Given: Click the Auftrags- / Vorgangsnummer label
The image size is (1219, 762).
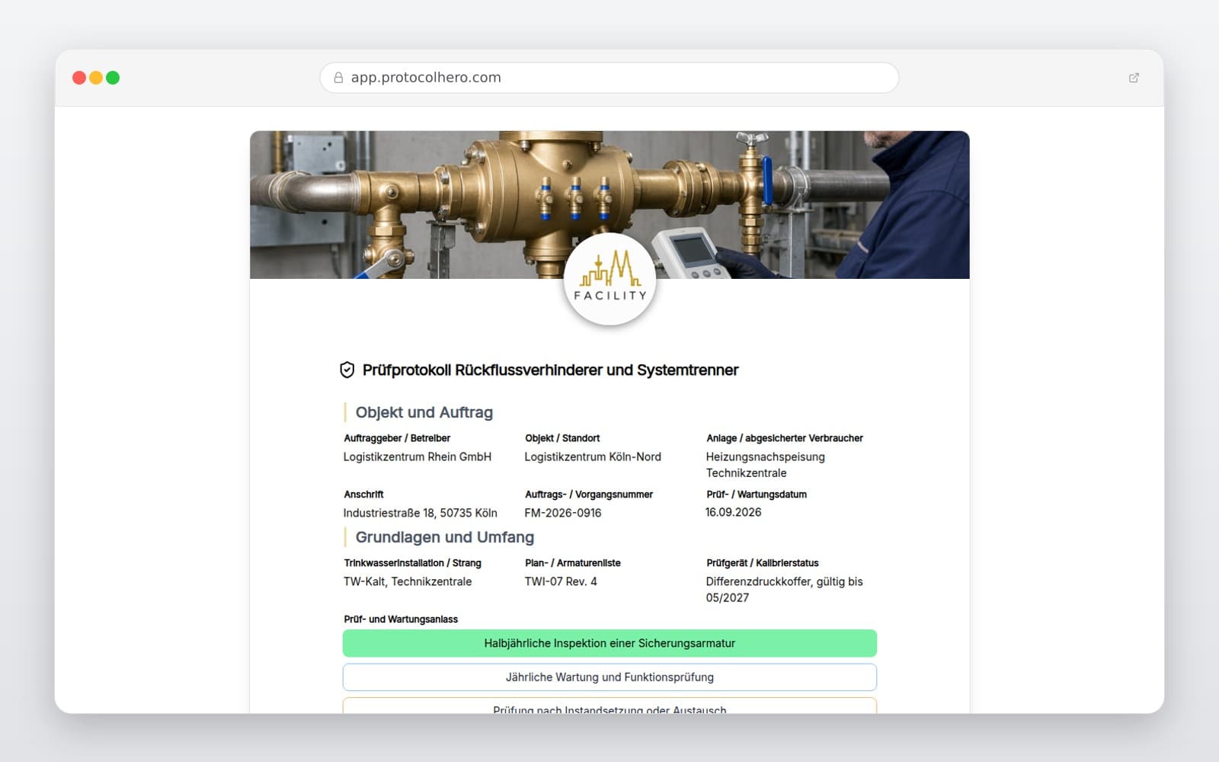Looking at the screenshot, I should click(589, 495).
